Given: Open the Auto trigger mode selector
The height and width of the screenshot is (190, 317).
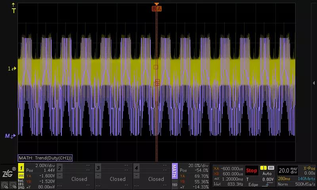Looking at the screenshot, I should point(267,173).
